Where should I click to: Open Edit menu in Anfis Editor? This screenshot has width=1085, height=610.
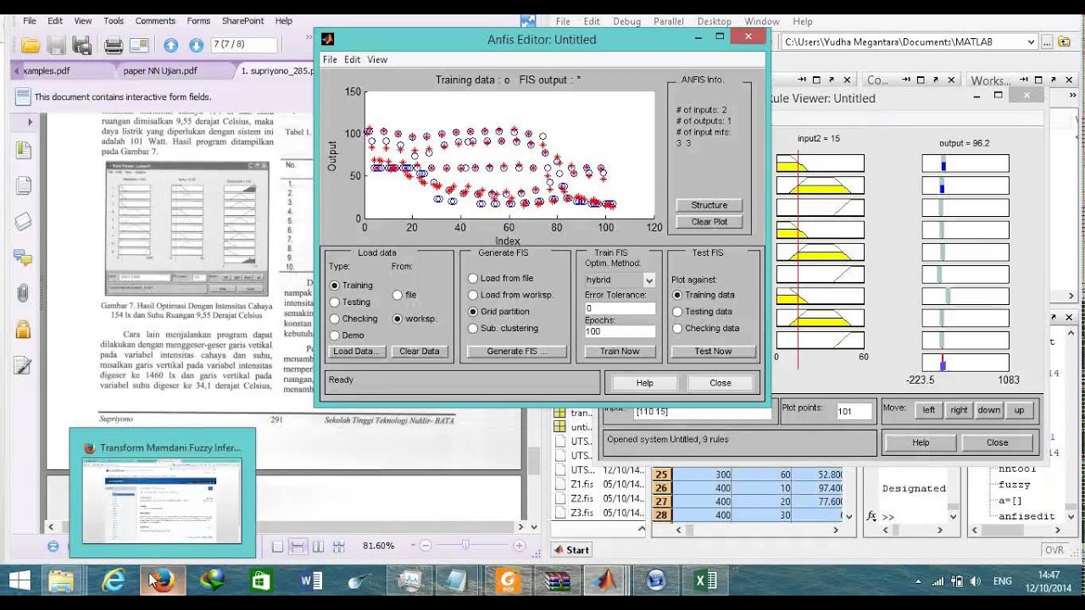click(352, 59)
